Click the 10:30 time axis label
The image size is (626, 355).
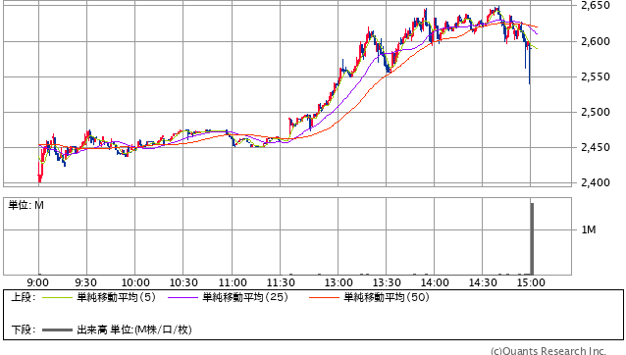coord(183,282)
